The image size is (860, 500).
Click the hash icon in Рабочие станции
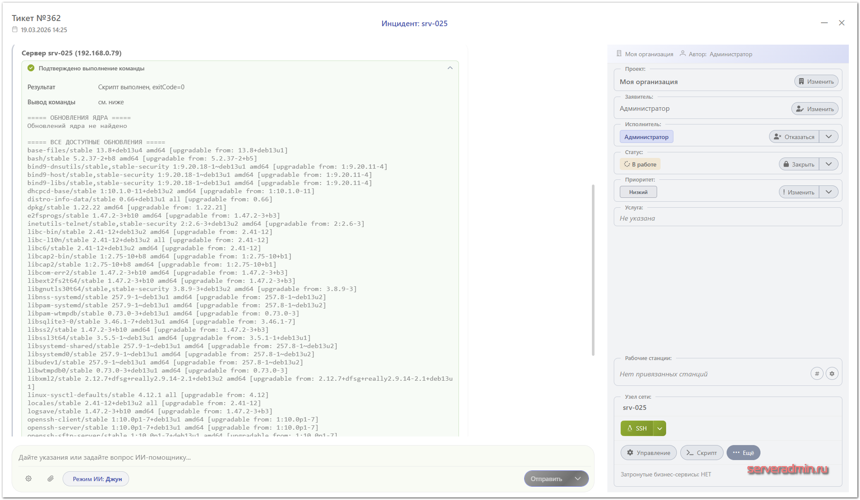pos(817,374)
